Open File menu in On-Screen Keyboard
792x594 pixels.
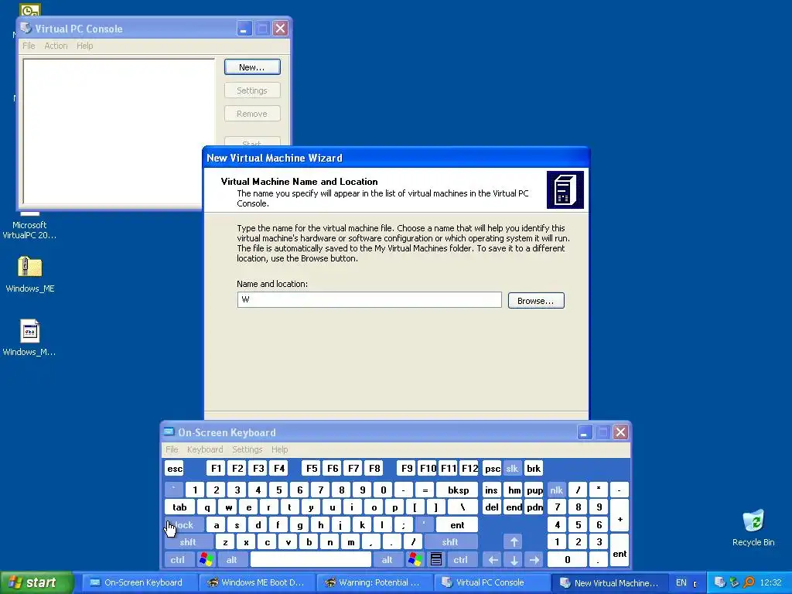point(172,449)
